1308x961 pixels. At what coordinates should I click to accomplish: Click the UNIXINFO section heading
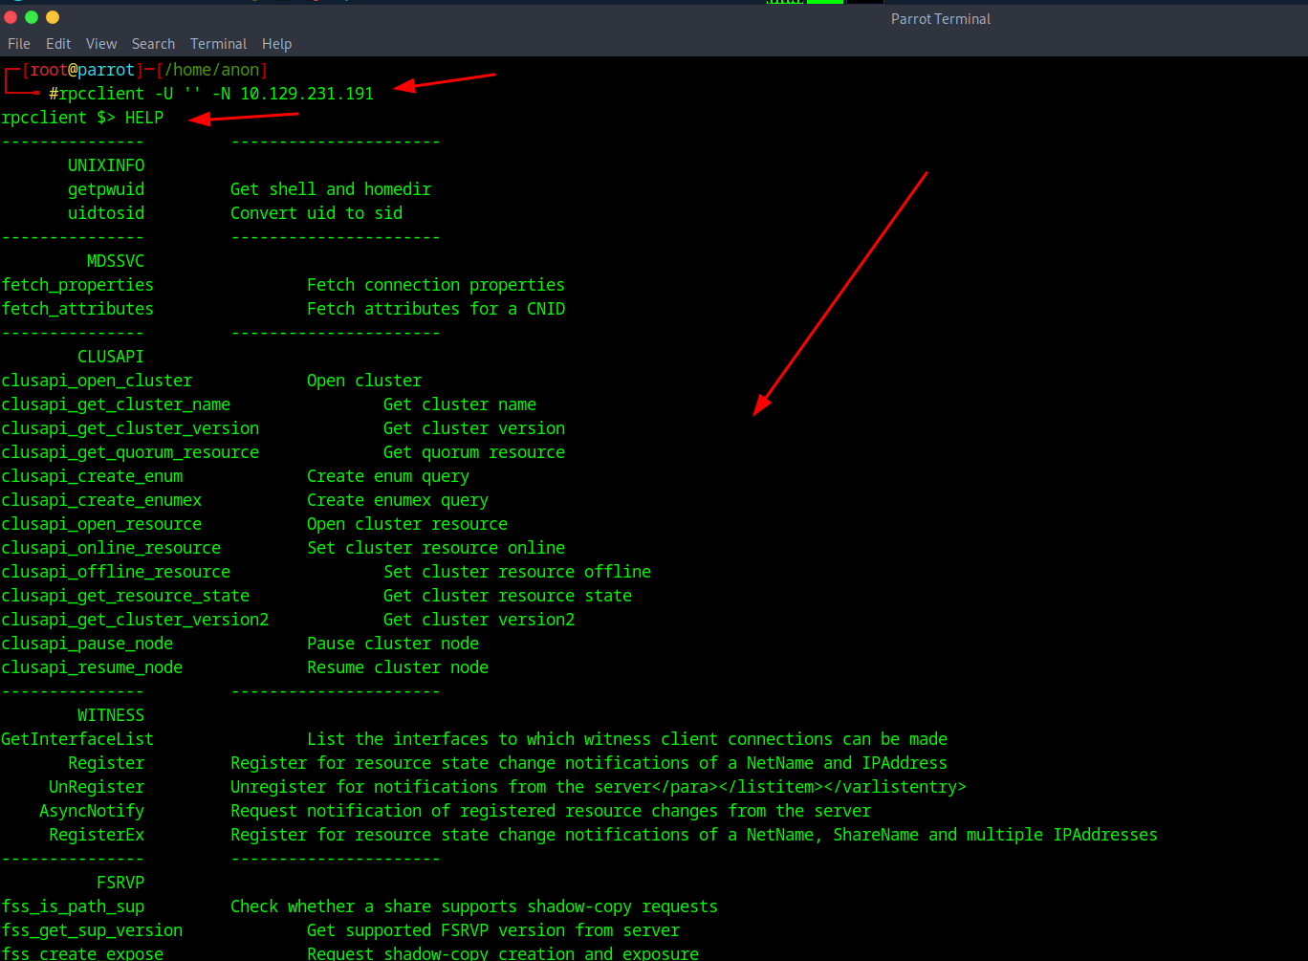coord(106,165)
